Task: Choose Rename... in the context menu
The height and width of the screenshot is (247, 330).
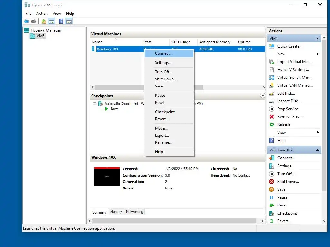Action: (x=169, y=142)
